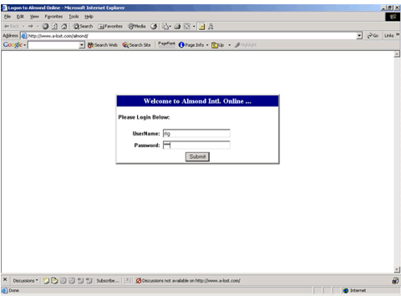Viewport: 401px width, 301px height.
Task: Click the 'Please Login Below:' text
Action: 144,117
